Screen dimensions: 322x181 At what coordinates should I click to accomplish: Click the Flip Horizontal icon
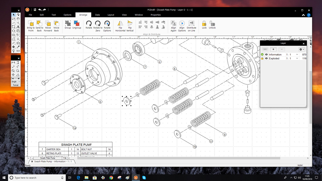(120, 24)
